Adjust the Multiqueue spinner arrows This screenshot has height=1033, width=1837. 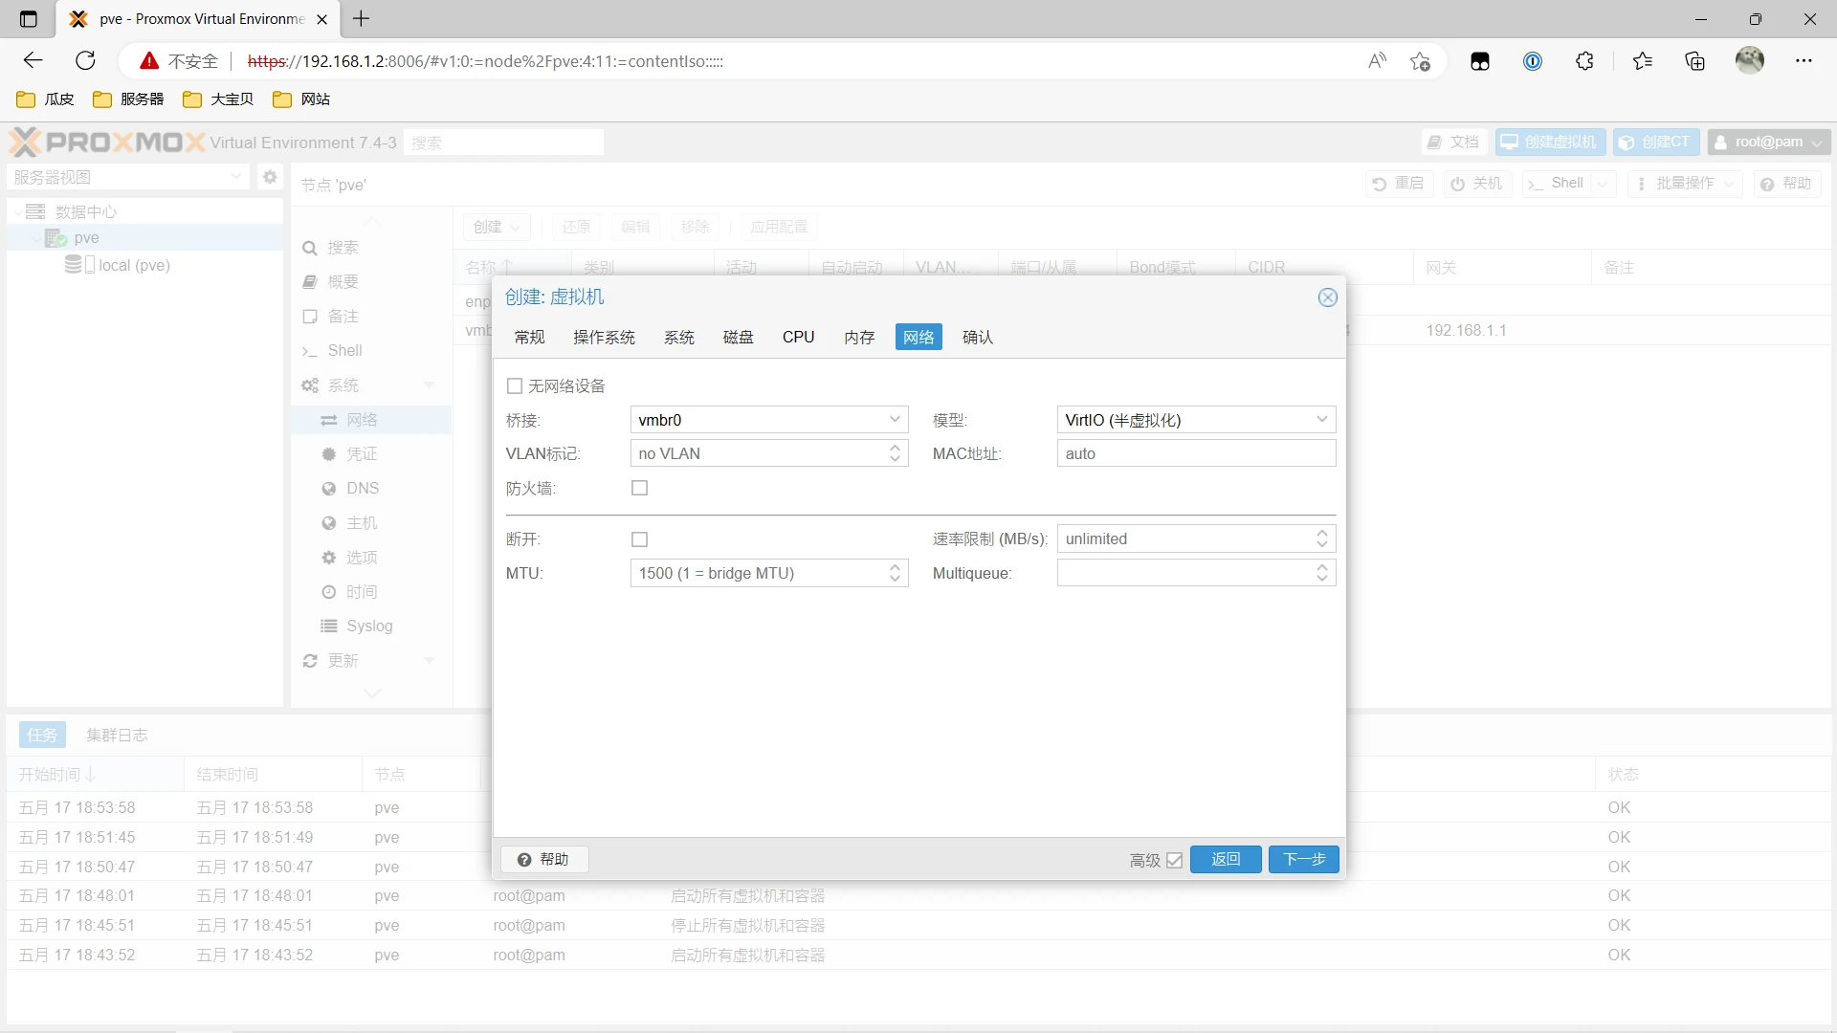(x=1322, y=573)
